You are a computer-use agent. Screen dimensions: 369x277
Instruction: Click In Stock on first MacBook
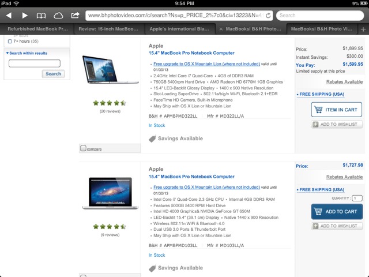[x=157, y=125]
